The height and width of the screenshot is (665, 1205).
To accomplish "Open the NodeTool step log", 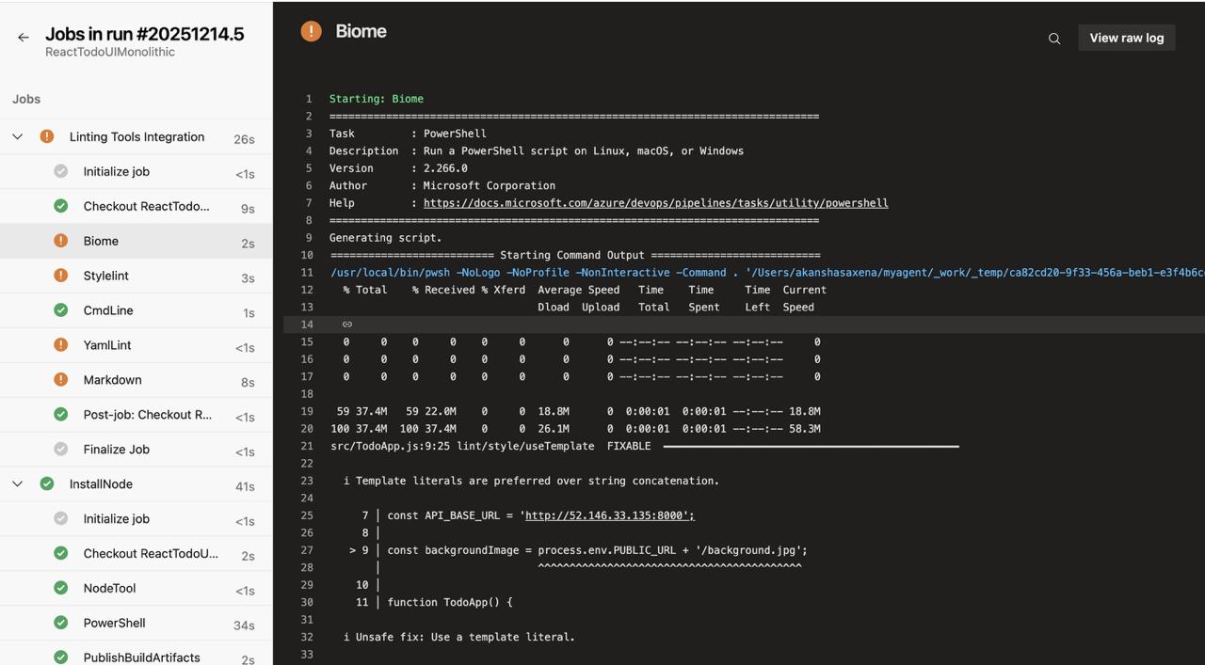I will click(137, 588).
